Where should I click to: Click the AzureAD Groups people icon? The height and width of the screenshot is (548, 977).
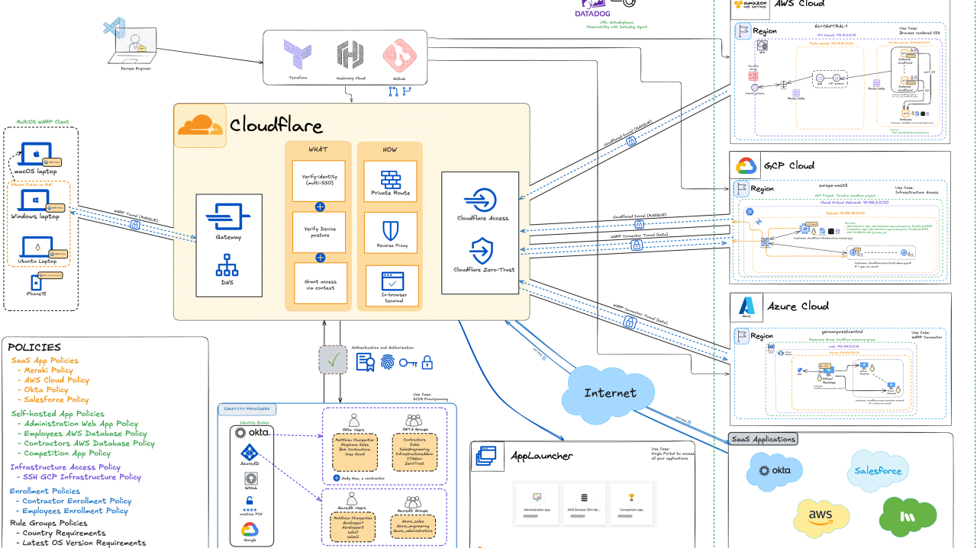413,501
